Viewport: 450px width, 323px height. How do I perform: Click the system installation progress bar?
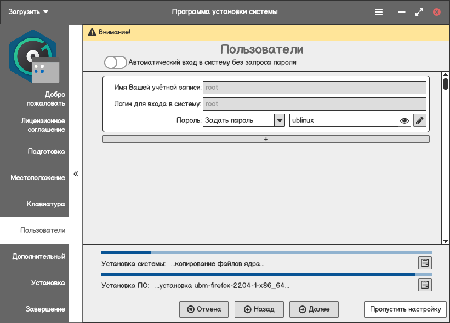click(266, 252)
